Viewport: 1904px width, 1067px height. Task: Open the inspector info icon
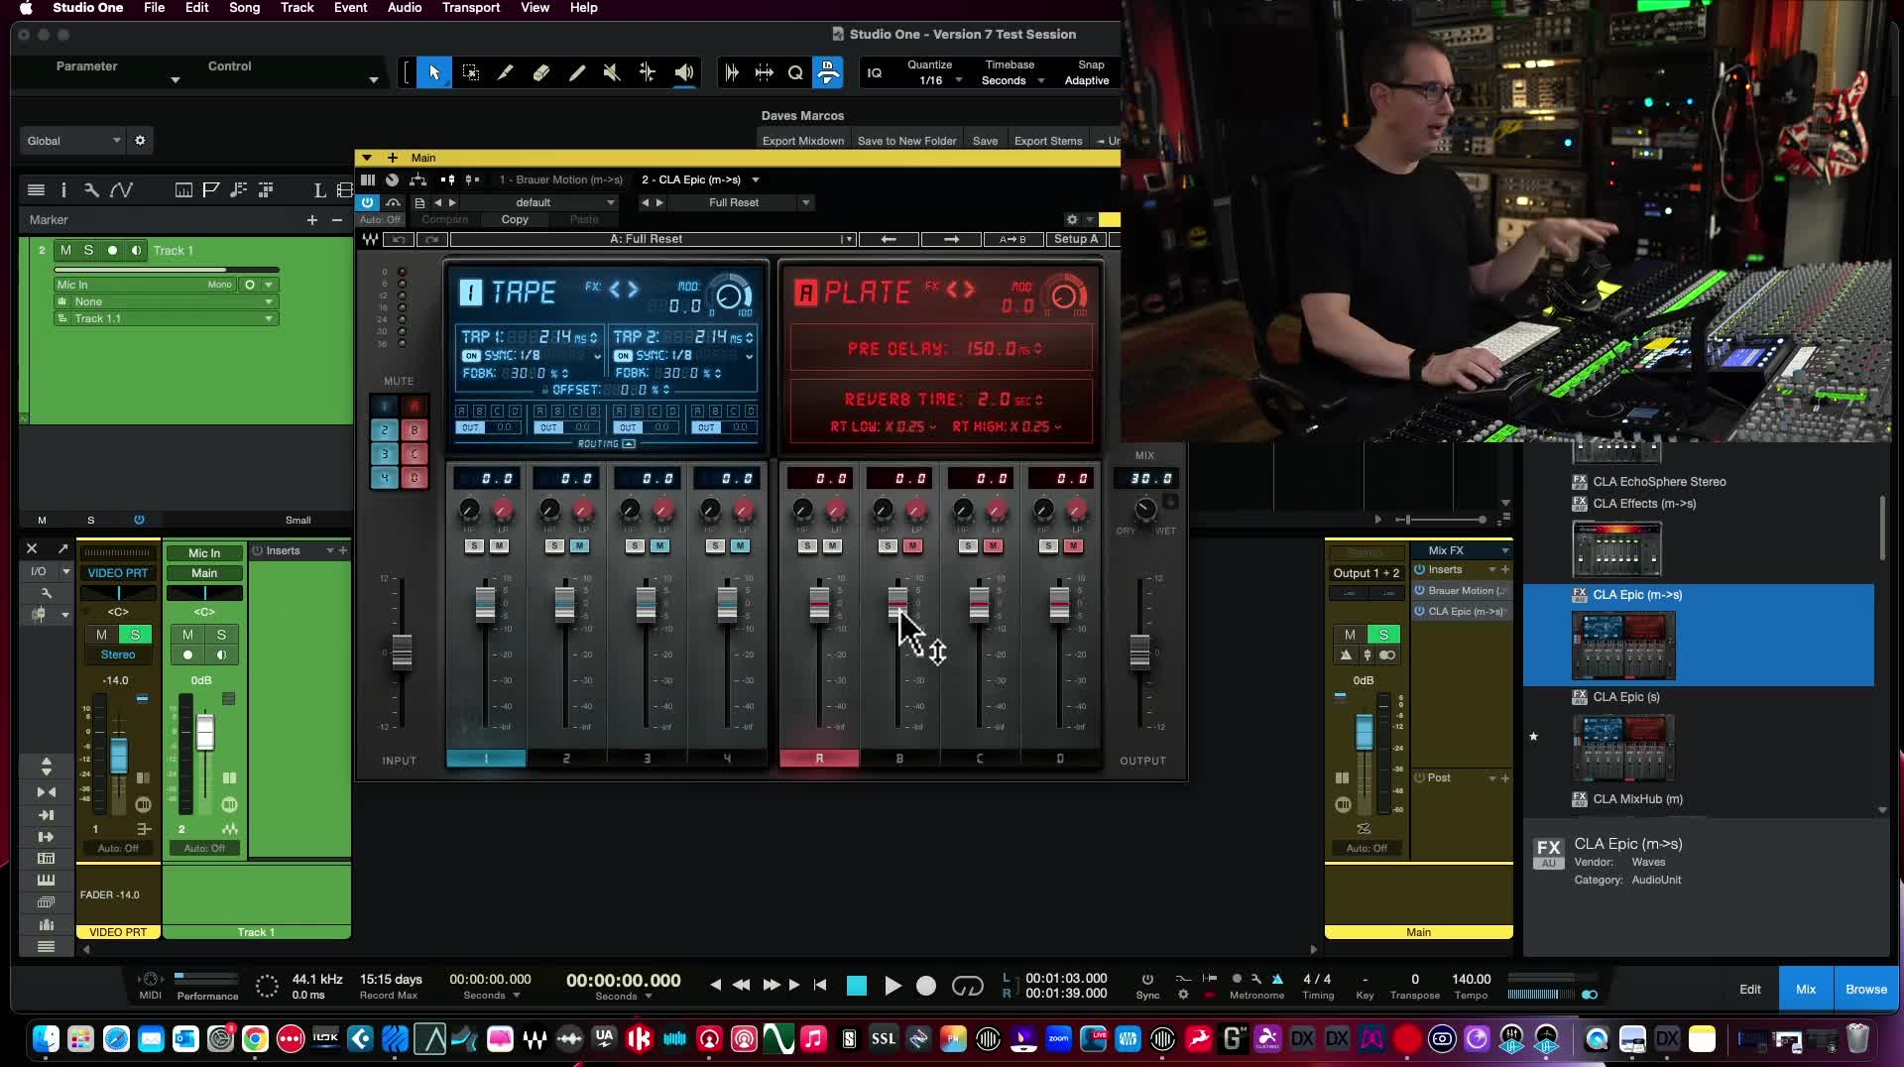63,189
